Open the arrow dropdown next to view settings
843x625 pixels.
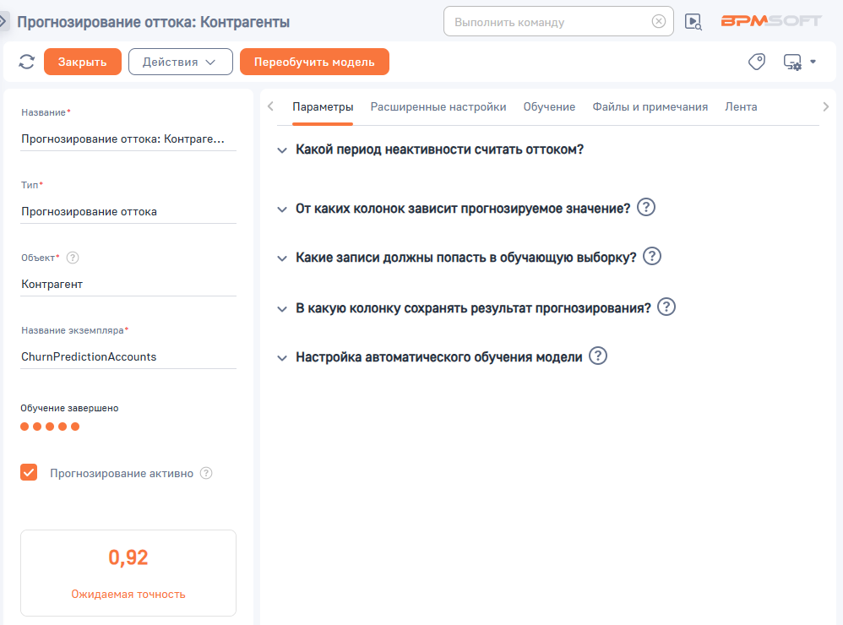[813, 62]
